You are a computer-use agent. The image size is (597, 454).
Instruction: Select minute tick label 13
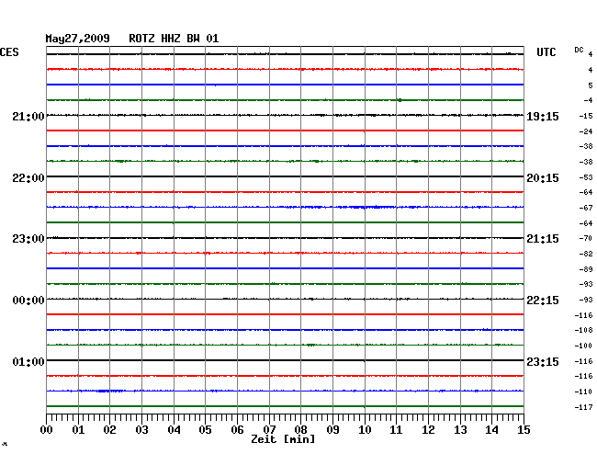460,430
